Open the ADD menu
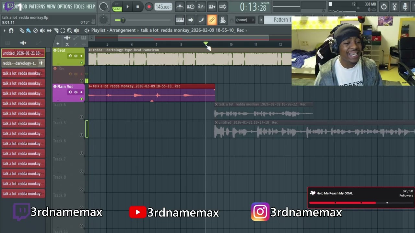This screenshot has width=415, height=233. coord(24,6)
